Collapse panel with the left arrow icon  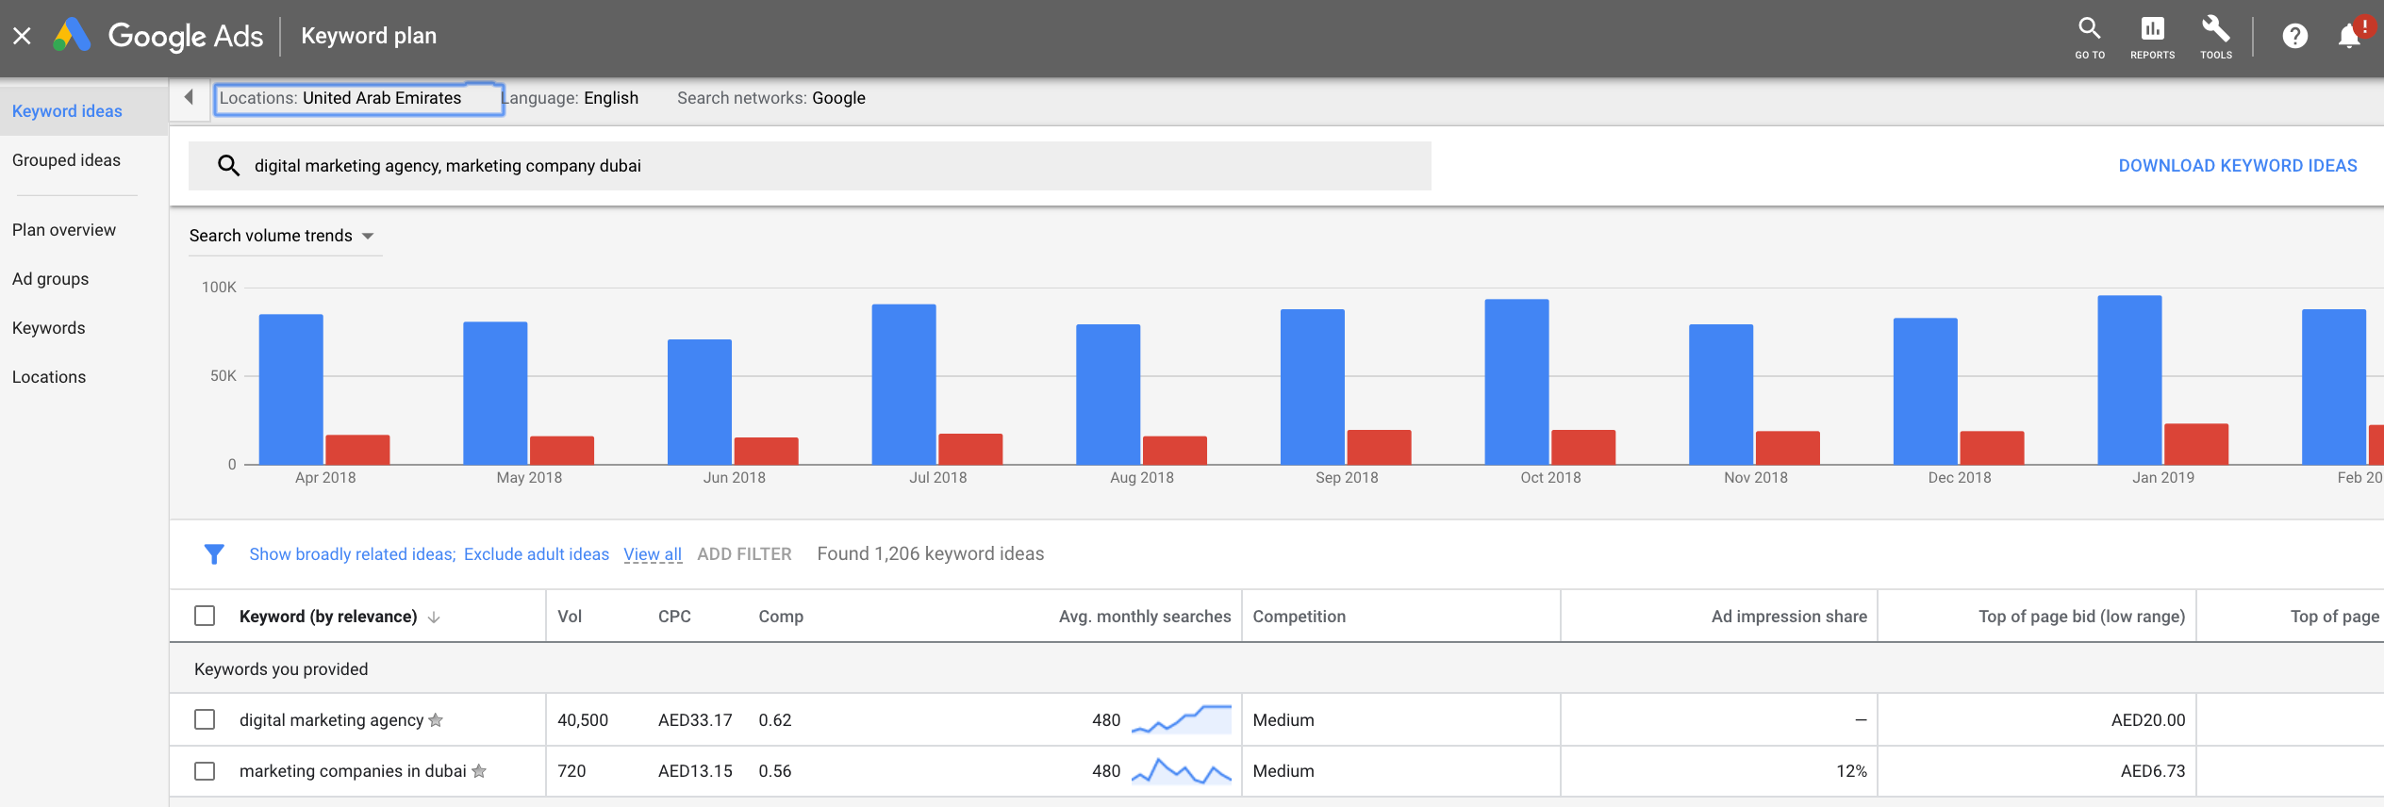pyautogui.click(x=189, y=97)
